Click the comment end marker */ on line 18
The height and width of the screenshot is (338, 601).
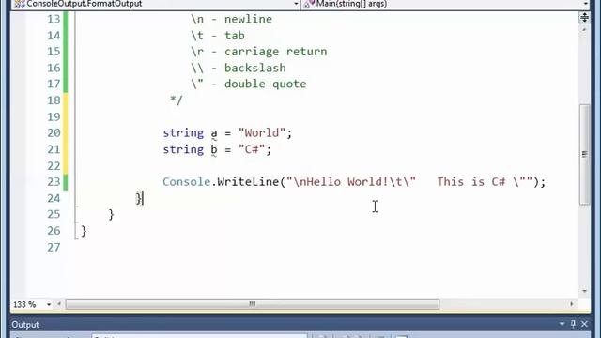tap(177, 100)
